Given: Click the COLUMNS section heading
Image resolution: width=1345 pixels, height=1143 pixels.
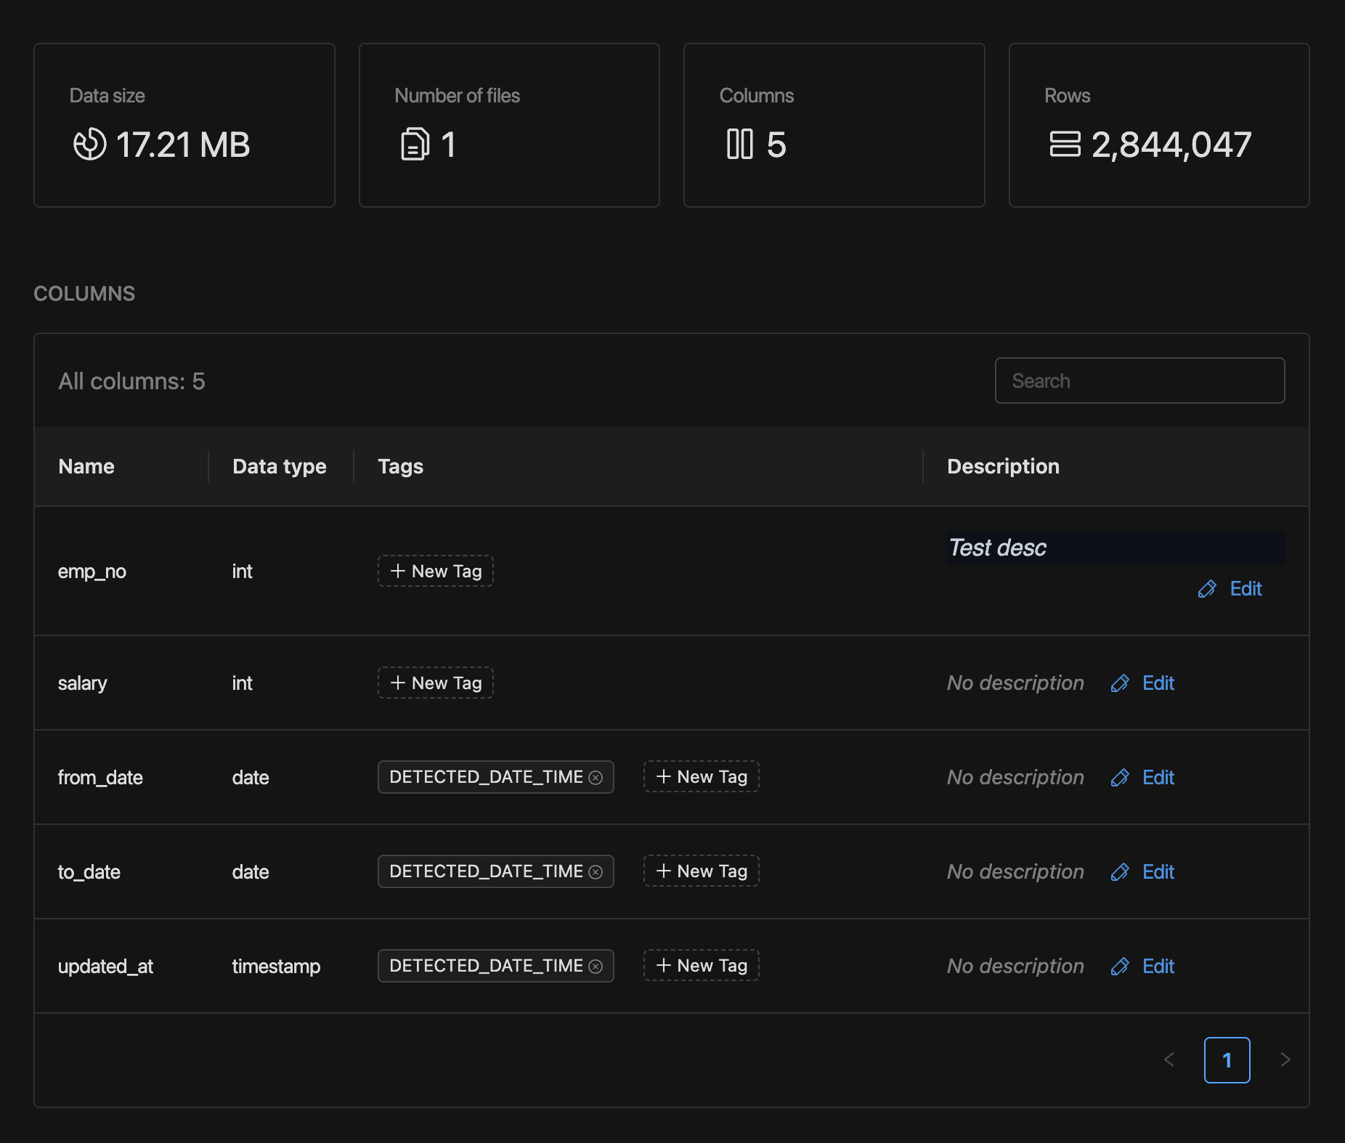Looking at the screenshot, I should click(x=84, y=293).
